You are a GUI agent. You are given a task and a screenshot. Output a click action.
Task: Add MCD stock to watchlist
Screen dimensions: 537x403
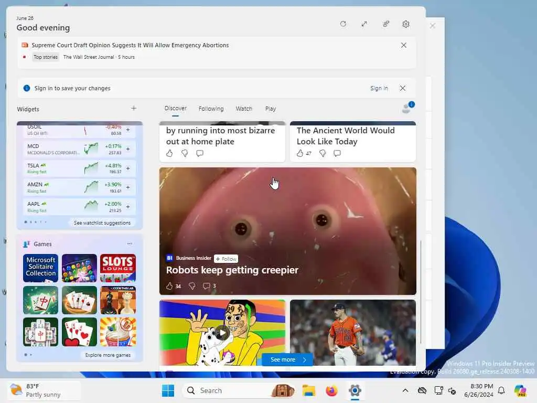point(128,149)
